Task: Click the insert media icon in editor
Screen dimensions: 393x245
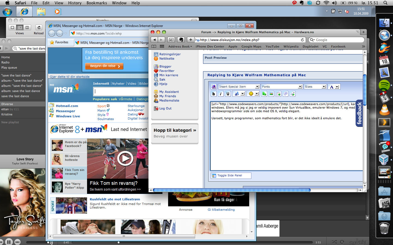Action: (x=293, y=94)
